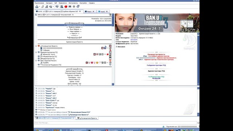233x131 pixels.
Task: Click the icon at the right of the server header
Action: tap(110, 15)
